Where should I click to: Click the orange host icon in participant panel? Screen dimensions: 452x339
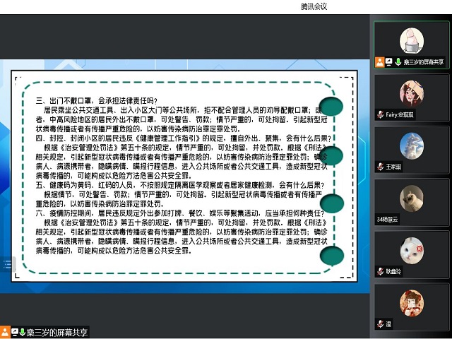(380, 62)
